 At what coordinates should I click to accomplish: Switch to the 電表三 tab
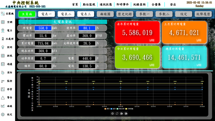(86, 14)
